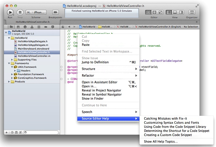
Task: Click HelloWorld project in jump bar
Action: [87, 27]
